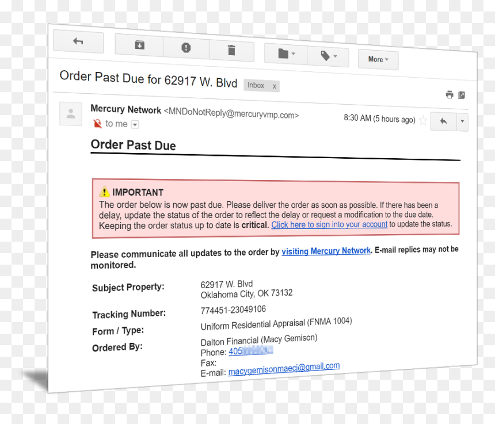Image resolution: width=495 pixels, height=424 pixels.
Task: Click 'Oklahoma City, OK 73132' address line
Action: pyautogui.click(x=246, y=294)
